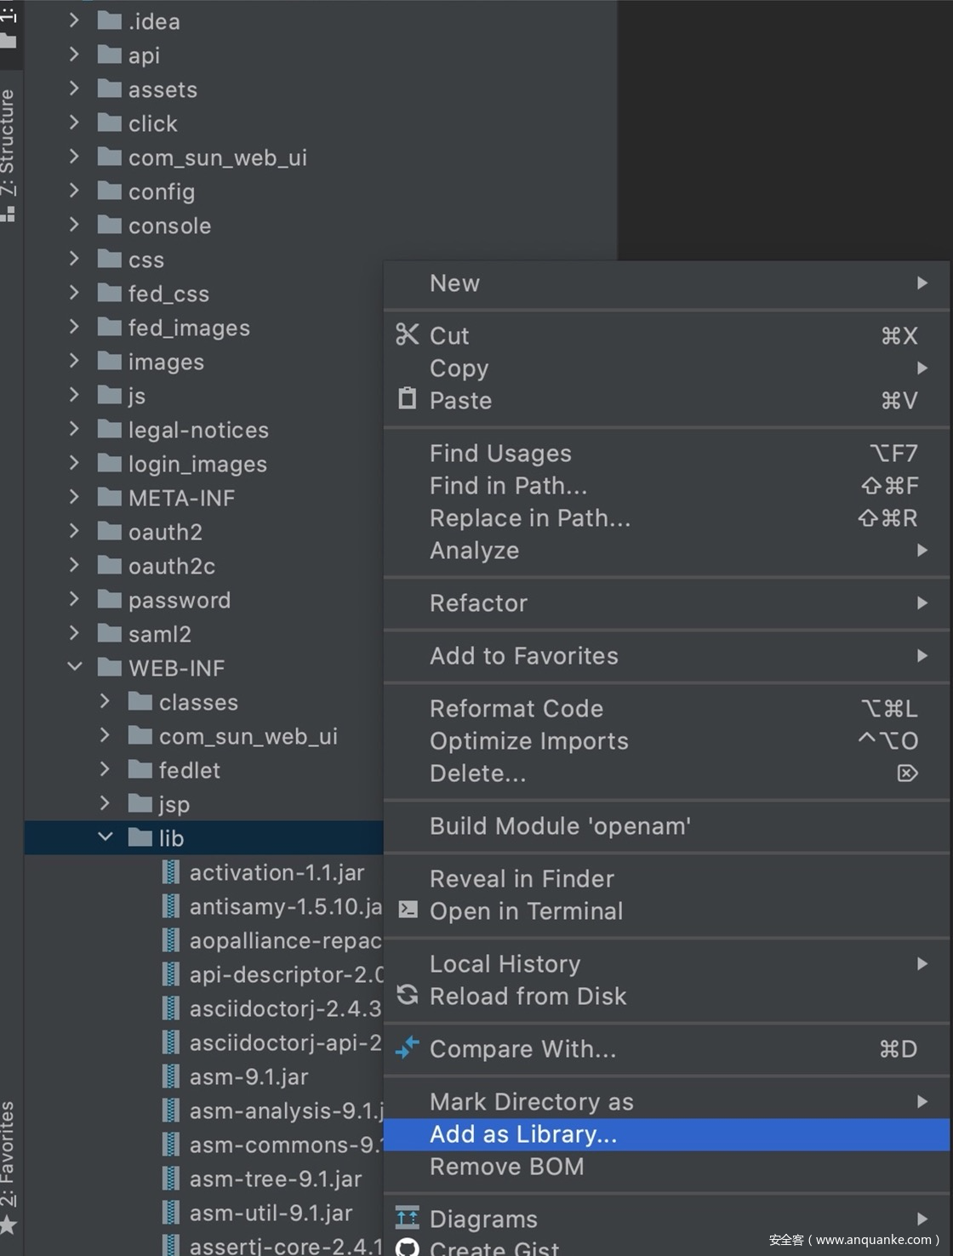Select Mark Directory as submenu

tap(532, 1102)
